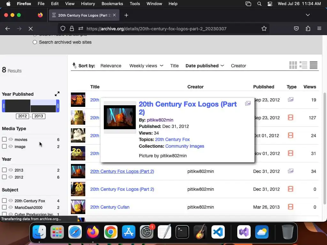Grab left handle of year range slider
Viewport: 327px width, 245px height.
click(4, 106)
